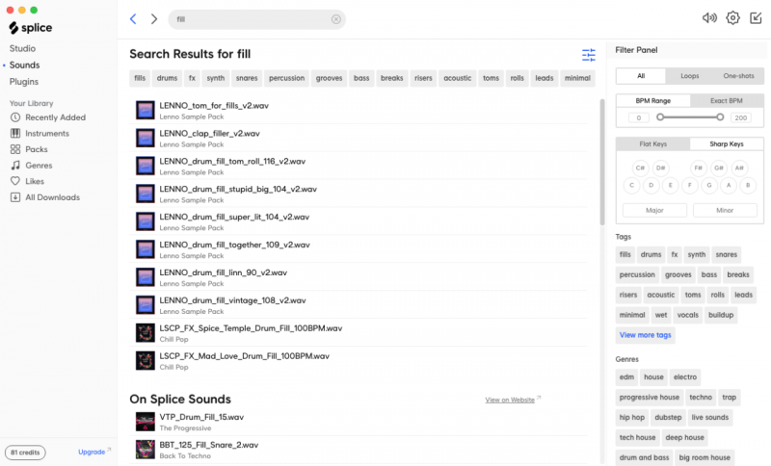The width and height of the screenshot is (771, 466).
Task: Click the Upgrade link
Action: (x=94, y=452)
